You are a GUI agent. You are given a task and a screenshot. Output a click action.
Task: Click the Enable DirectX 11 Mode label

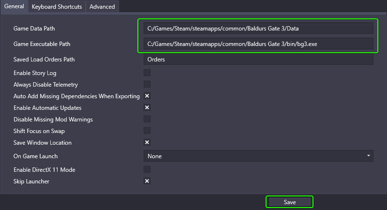click(x=45, y=170)
